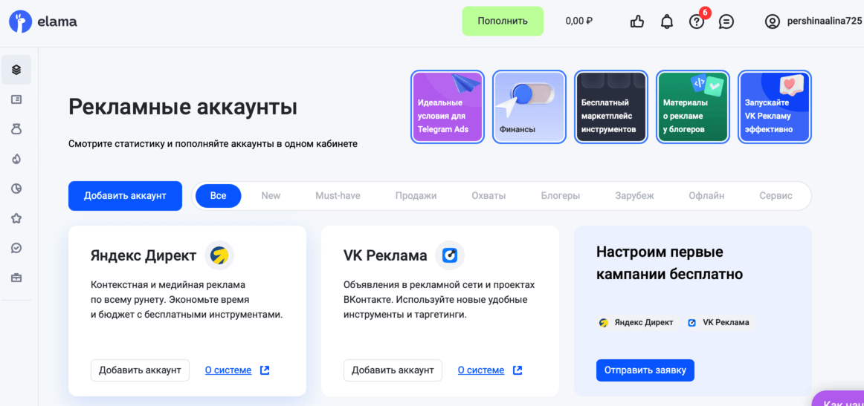The width and height of the screenshot is (864, 406).
Task: Click the newspaper icon in sidebar
Action: (16, 99)
